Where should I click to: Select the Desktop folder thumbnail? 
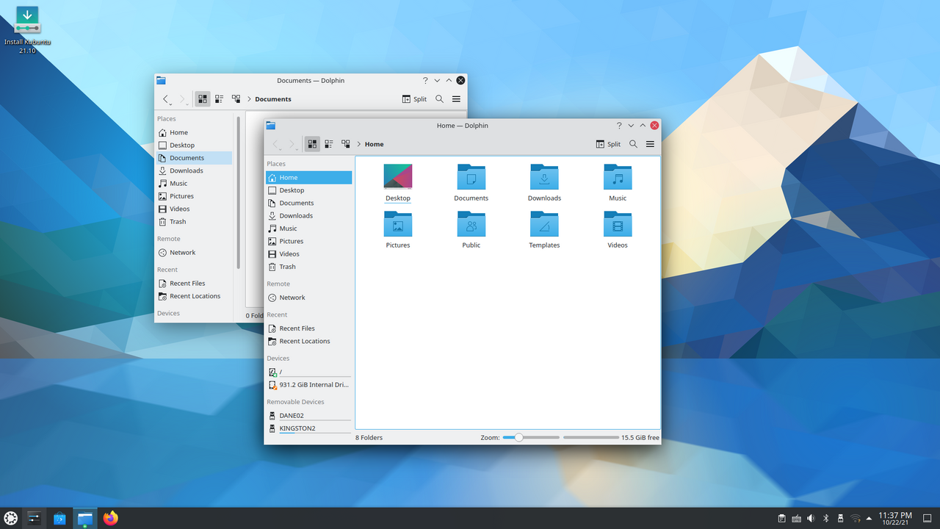398,176
